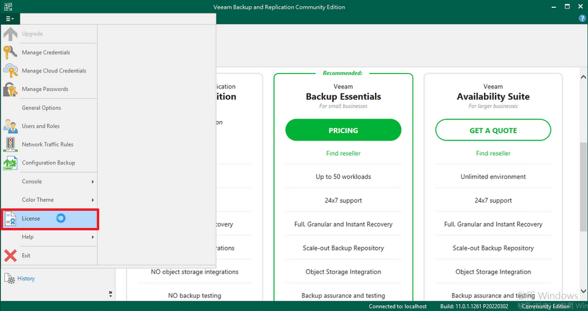Open the help question mark icon

582,18
